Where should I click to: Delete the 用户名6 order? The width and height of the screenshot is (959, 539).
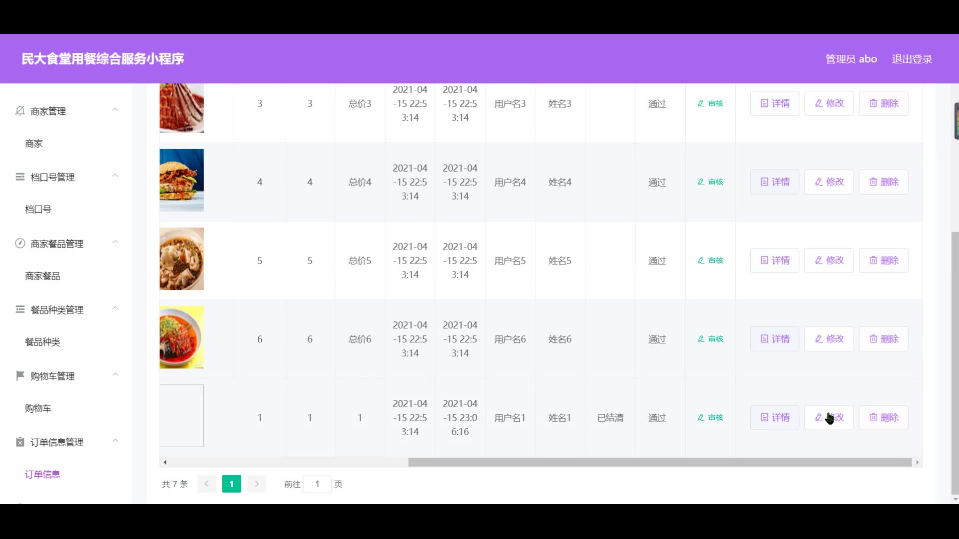[x=884, y=339]
